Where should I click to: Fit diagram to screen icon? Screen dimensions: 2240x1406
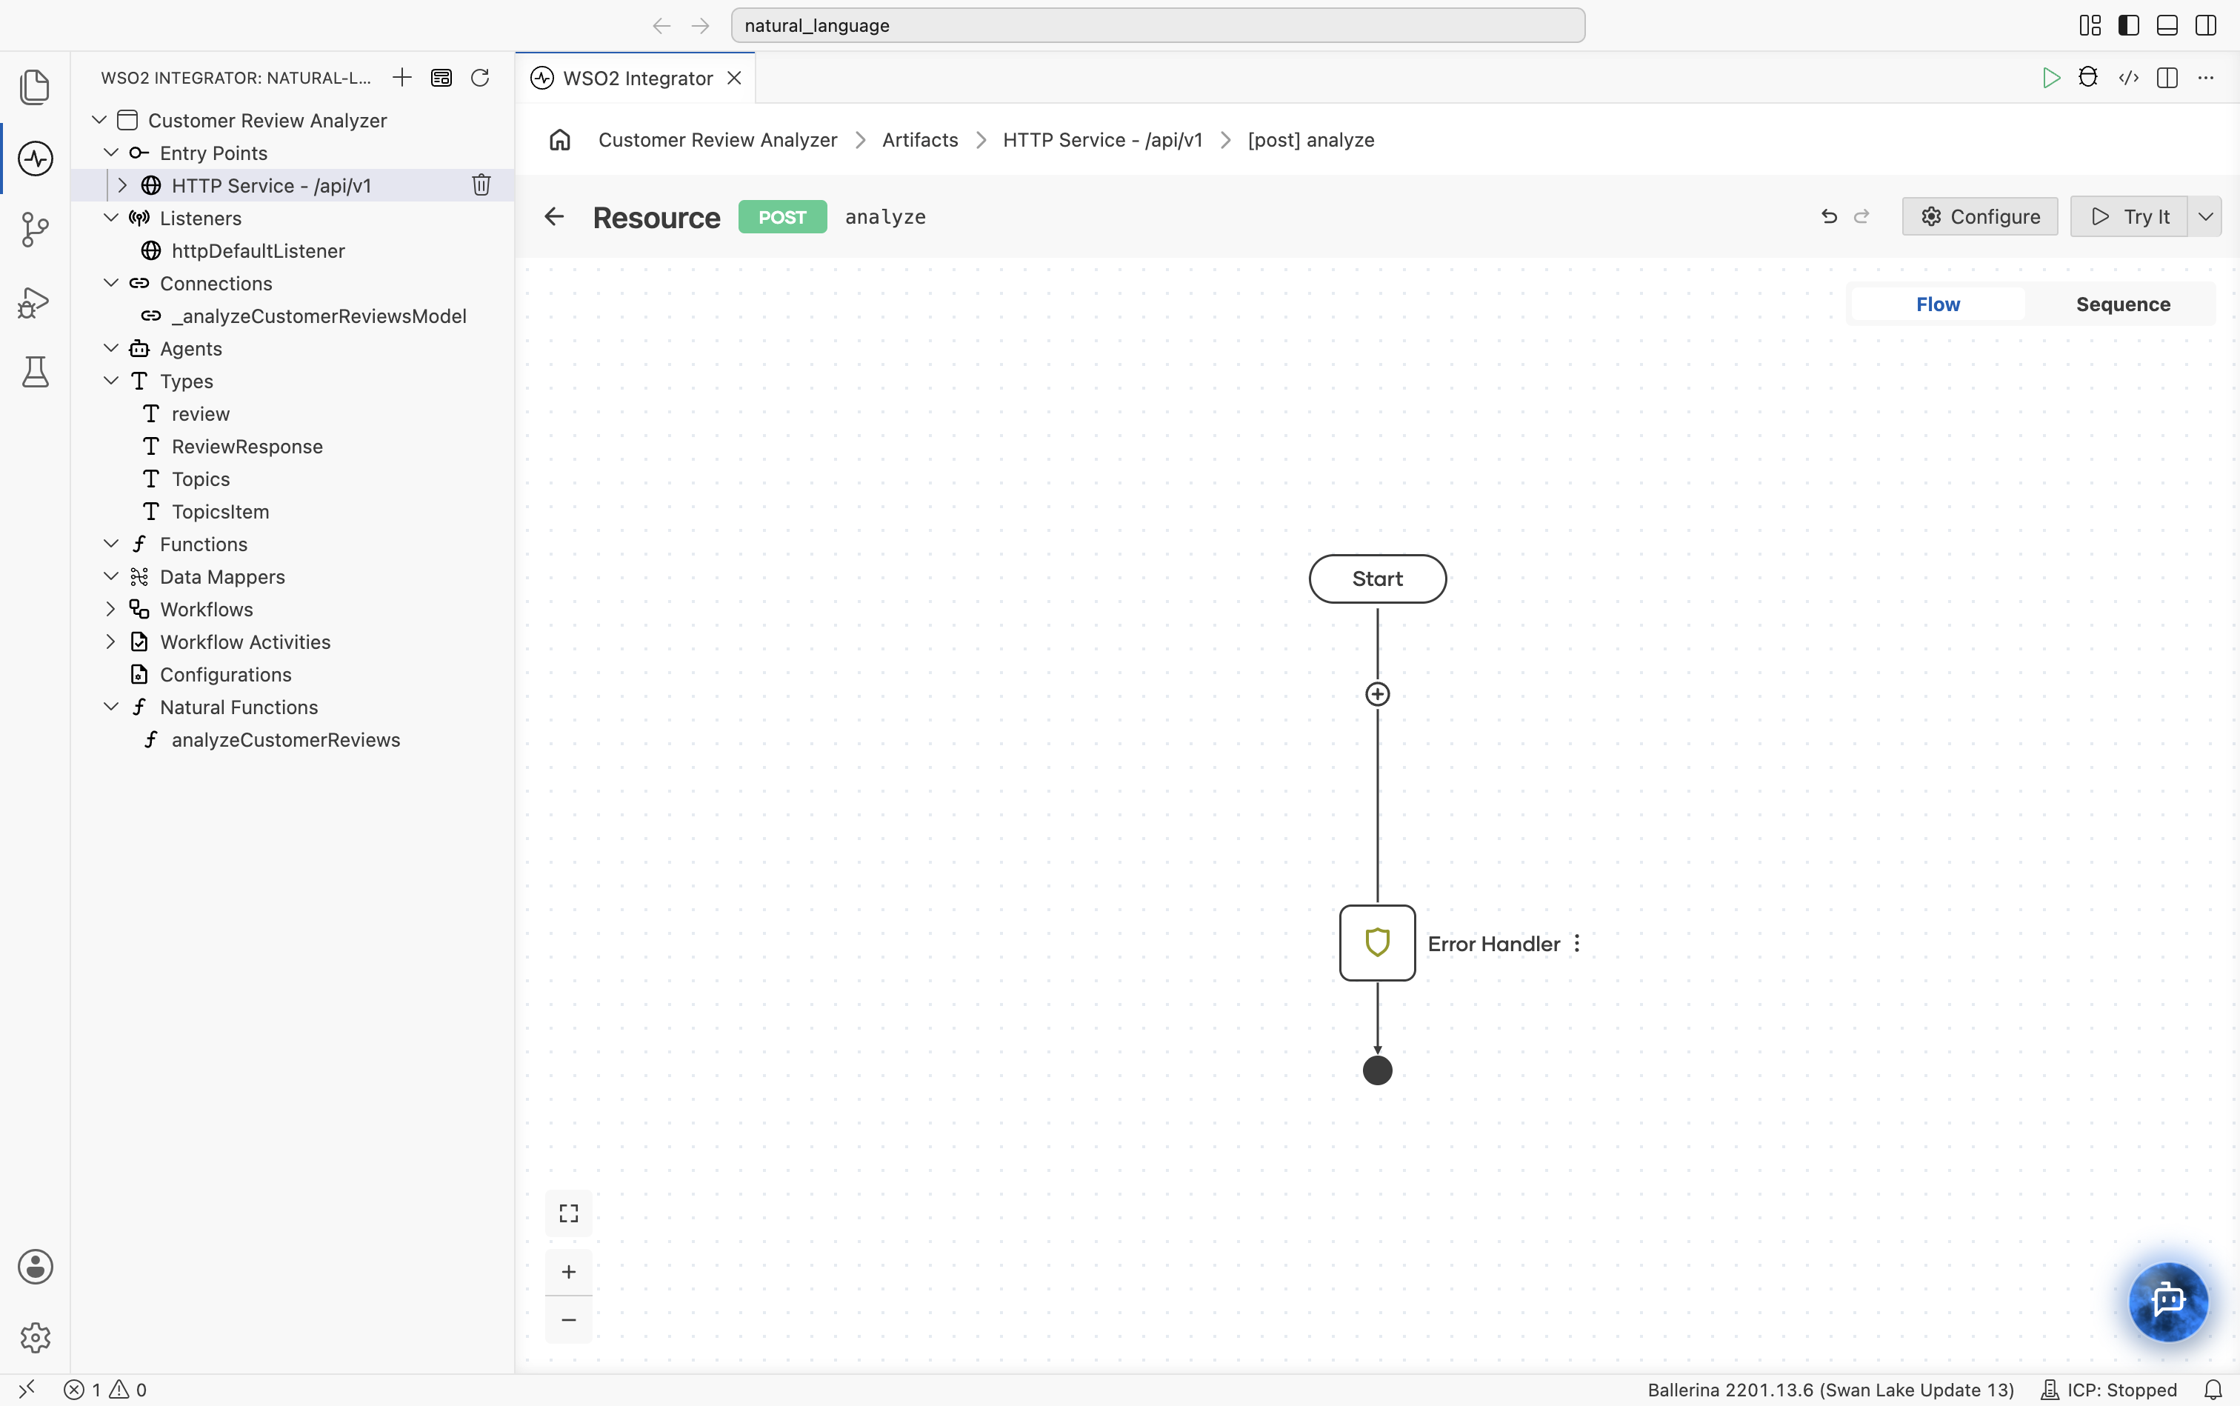(568, 1213)
